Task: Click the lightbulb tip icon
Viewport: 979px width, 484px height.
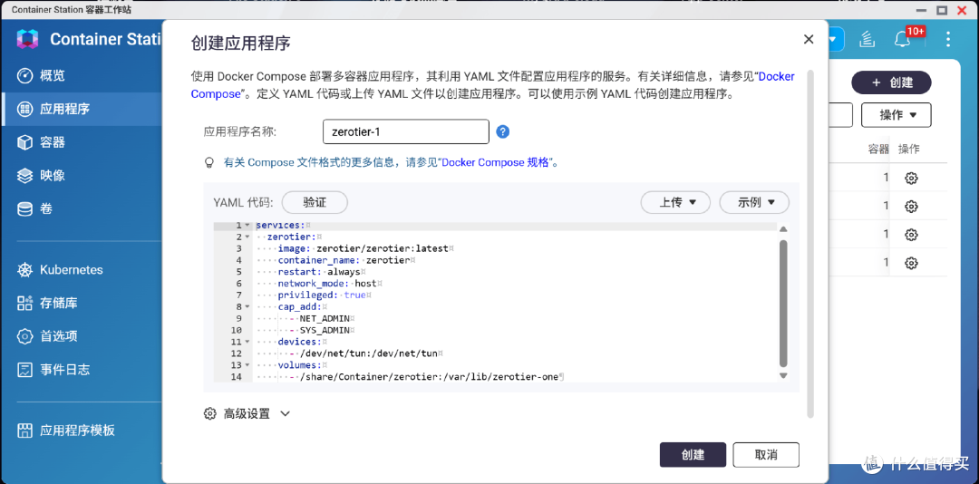Action: click(210, 162)
